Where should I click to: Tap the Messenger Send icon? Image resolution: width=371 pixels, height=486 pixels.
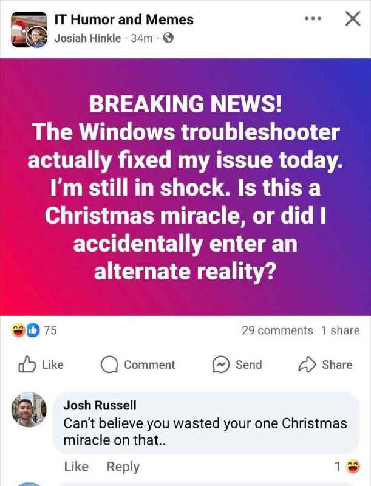tap(221, 364)
